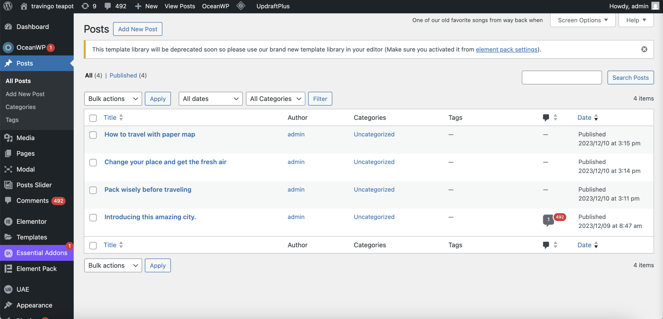Viewport: 663px width, 319px height.
Task: Click the Filter button
Action: pos(320,99)
